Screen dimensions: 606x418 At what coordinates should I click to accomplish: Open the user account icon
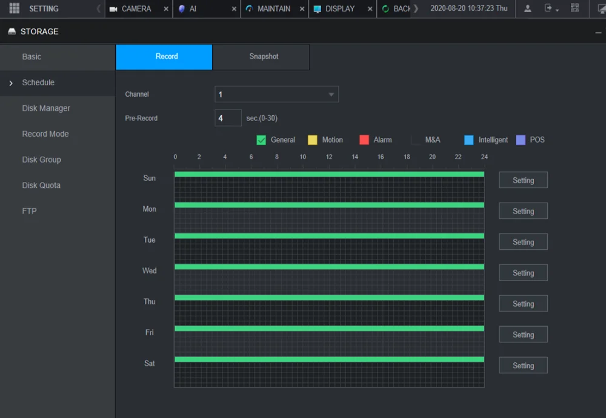pos(528,8)
